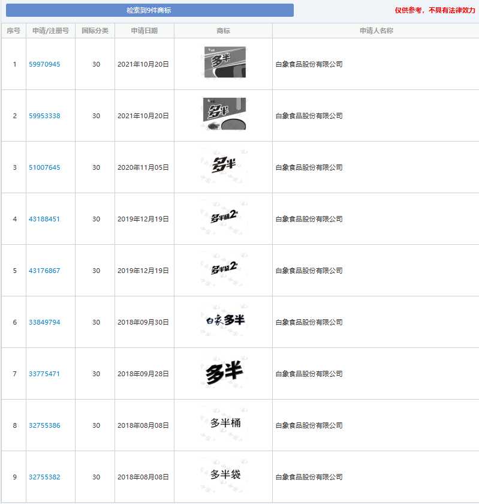The width and height of the screenshot is (479, 504).
Task: Click the 申请日期 column header
Action: 144,31
